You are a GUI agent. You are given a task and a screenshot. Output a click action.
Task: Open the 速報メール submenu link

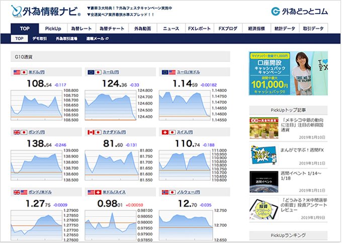(x=96, y=39)
